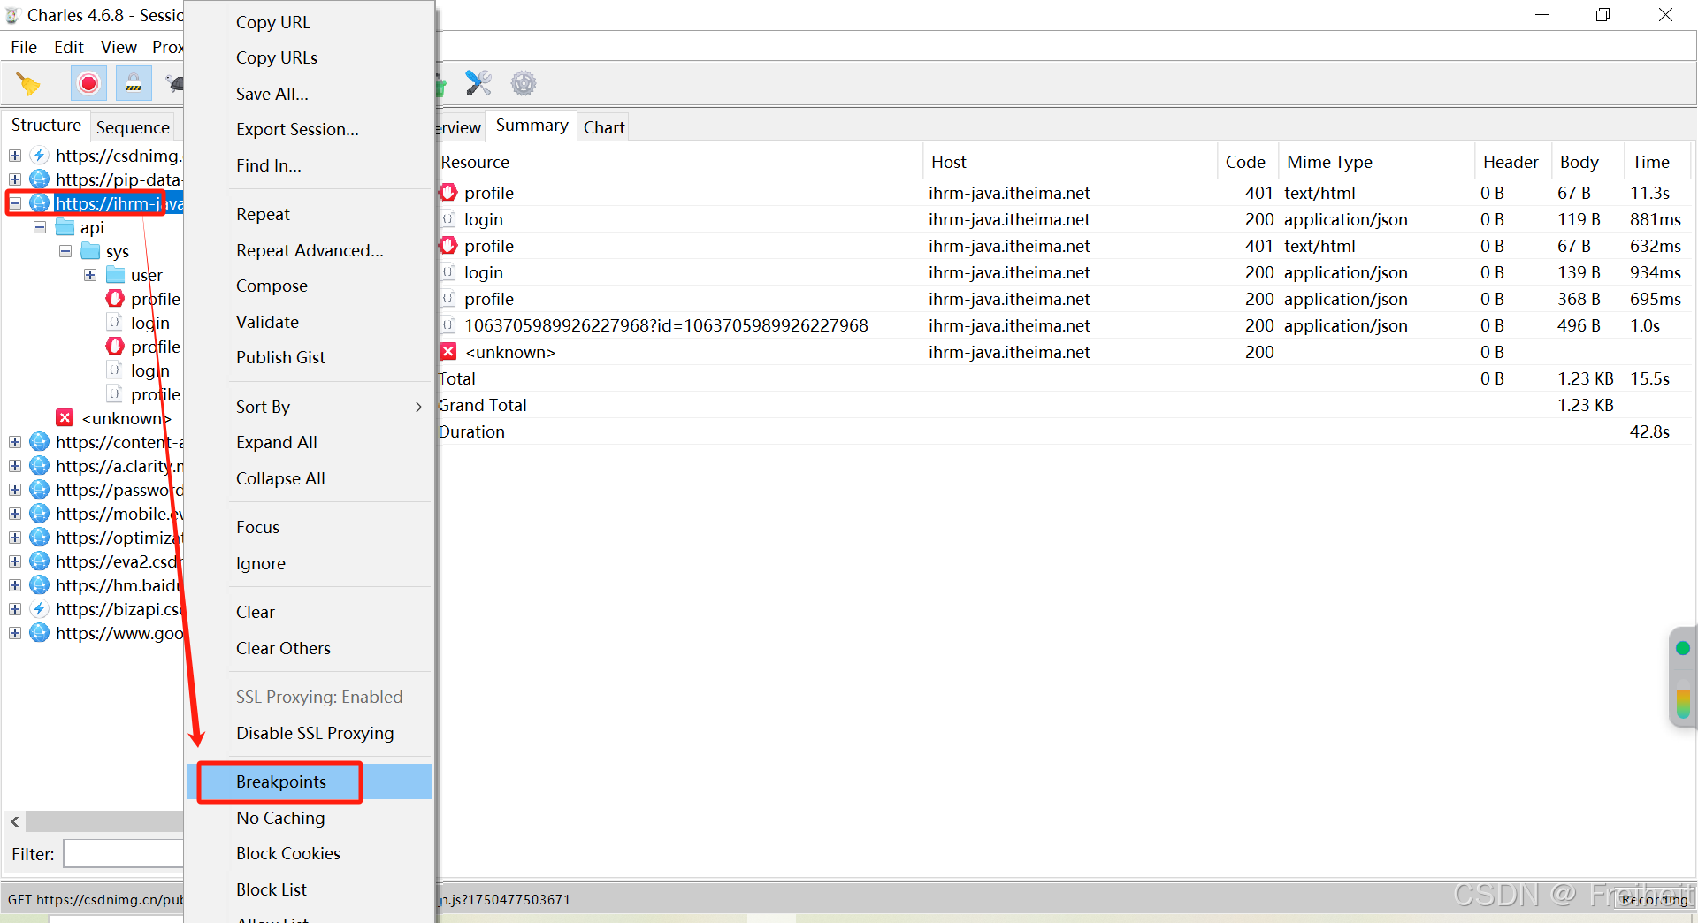Screen dimensions: 1698x923
Task: Expand the content-a host node
Action: pyautogui.click(x=15, y=442)
